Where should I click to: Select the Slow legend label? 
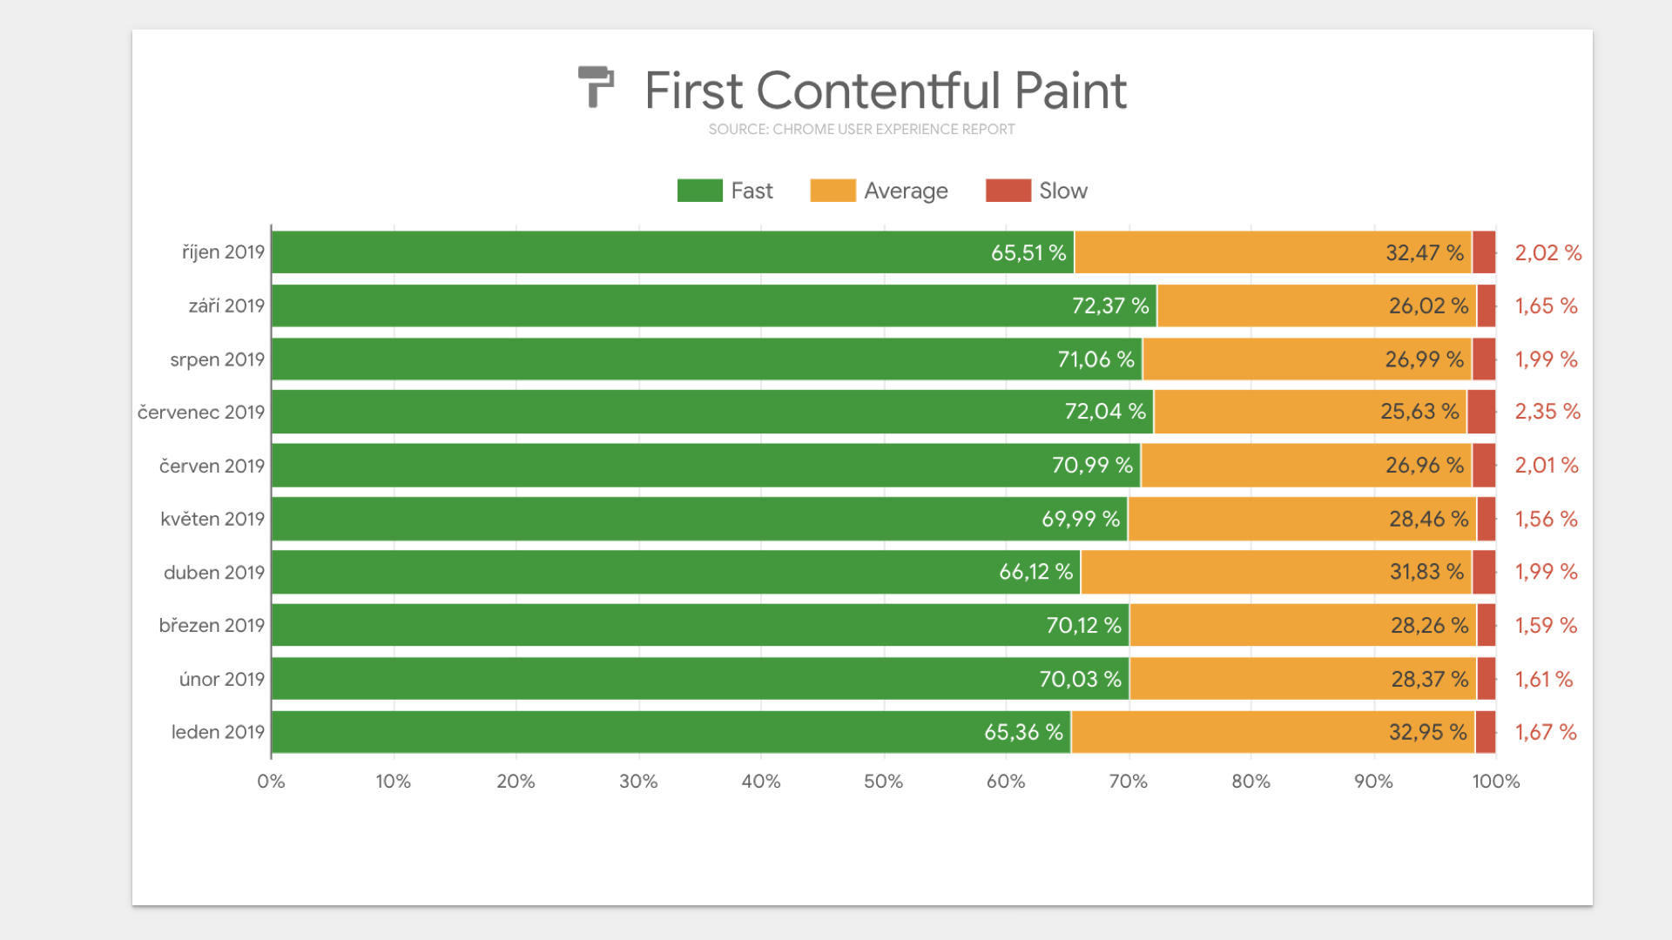(1063, 191)
